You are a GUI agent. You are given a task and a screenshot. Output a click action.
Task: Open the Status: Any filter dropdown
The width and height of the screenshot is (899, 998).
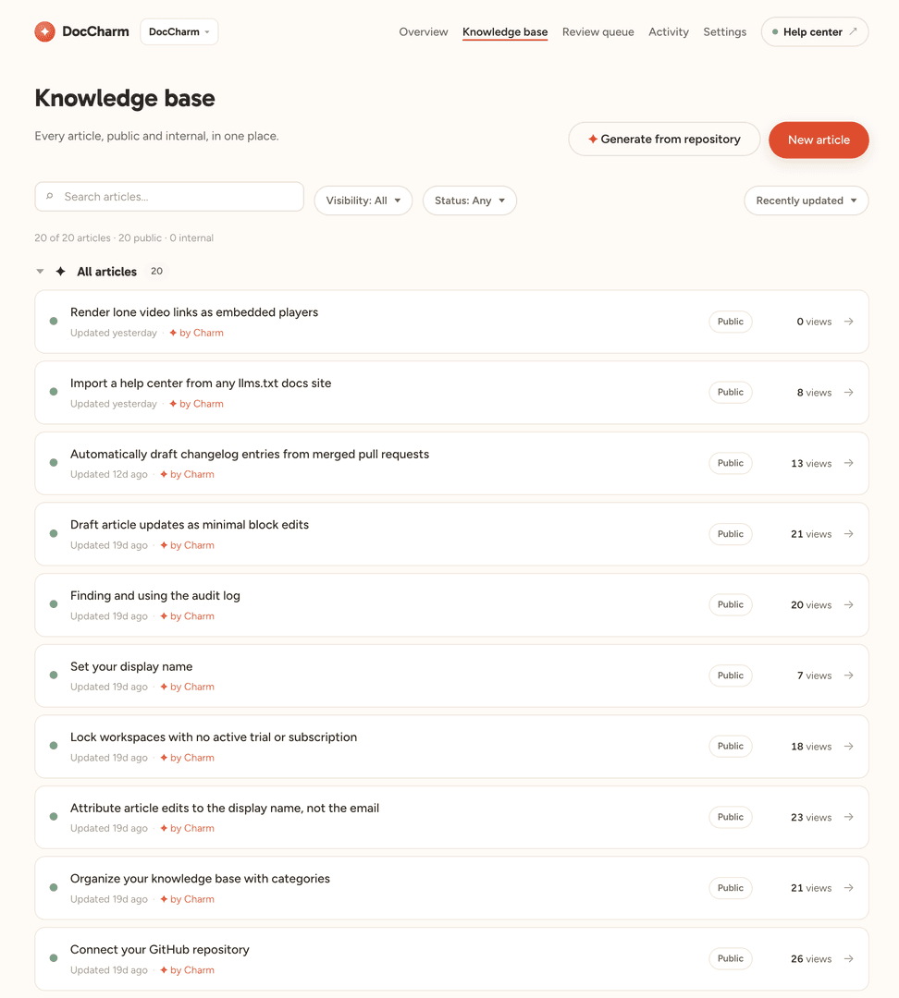[x=470, y=201]
